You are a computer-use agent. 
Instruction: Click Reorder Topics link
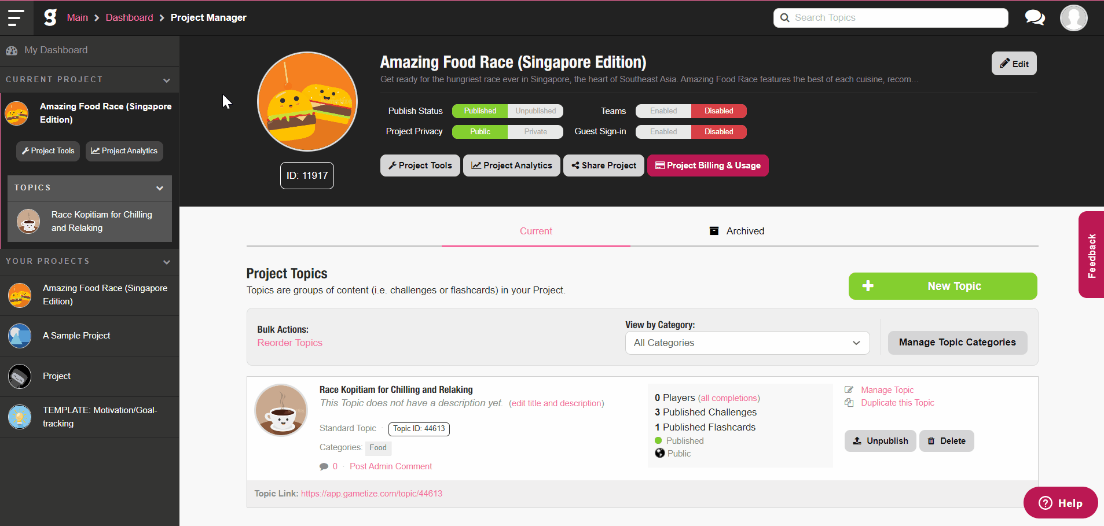tap(289, 343)
